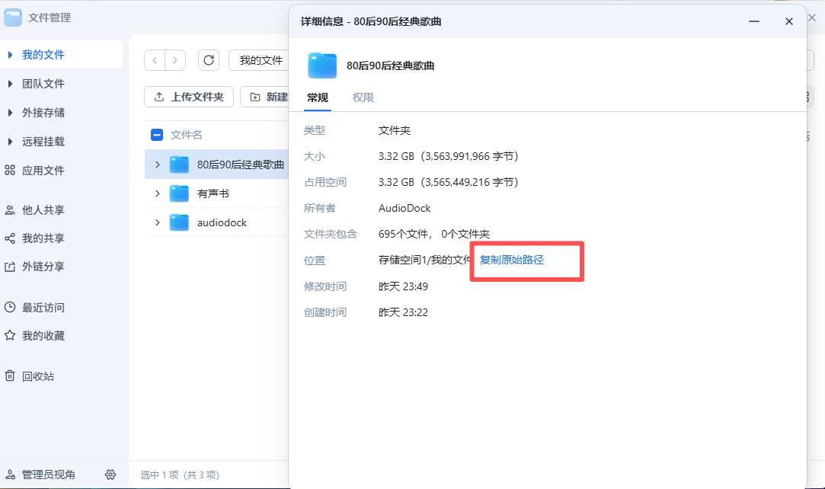Click the audiodock folder icon
Image resolution: width=825 pixels, height=489 pixels.
point(179,222)
